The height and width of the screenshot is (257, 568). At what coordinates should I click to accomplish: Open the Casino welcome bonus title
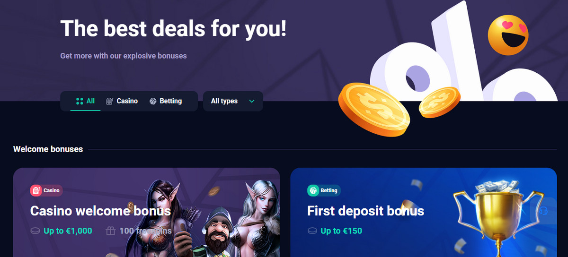[100, 211]
